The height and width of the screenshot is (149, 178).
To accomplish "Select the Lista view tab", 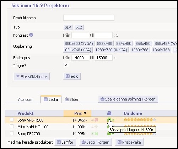I will (x=51, y=99).
